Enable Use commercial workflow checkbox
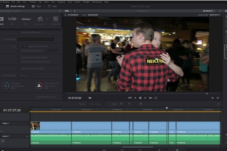Viewport: 227px width, 151px height. [x=19, y=68]
